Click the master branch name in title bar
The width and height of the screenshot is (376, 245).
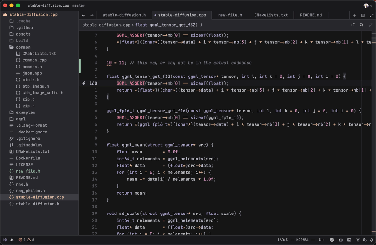point(79,5)
